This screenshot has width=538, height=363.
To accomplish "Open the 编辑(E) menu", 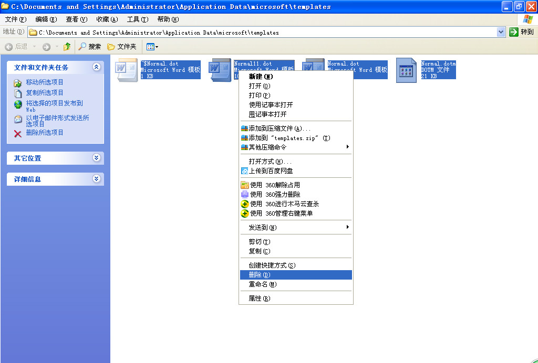I will 46,19.
